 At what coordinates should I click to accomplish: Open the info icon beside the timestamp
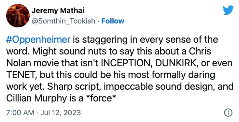point(228,113)
